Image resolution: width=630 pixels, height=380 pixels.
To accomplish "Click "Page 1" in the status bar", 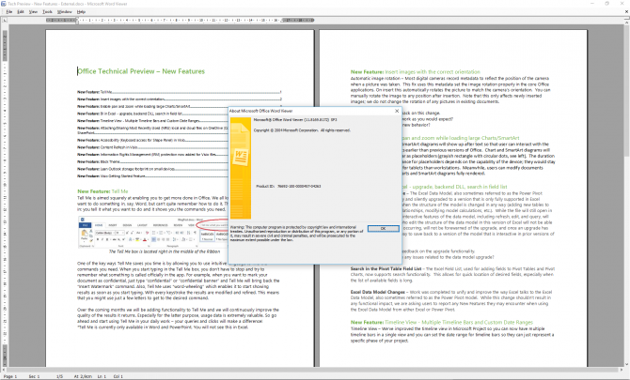I will pyautogui.click(x=10, y=376).
